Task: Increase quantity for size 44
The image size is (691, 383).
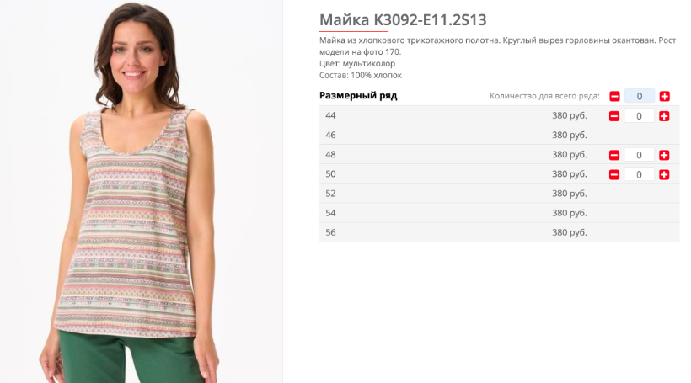Action: 664,116
